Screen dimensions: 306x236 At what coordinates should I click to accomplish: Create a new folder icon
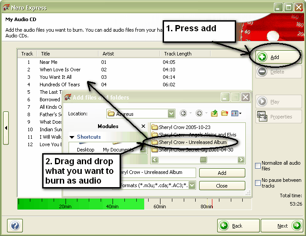(225, 113)
